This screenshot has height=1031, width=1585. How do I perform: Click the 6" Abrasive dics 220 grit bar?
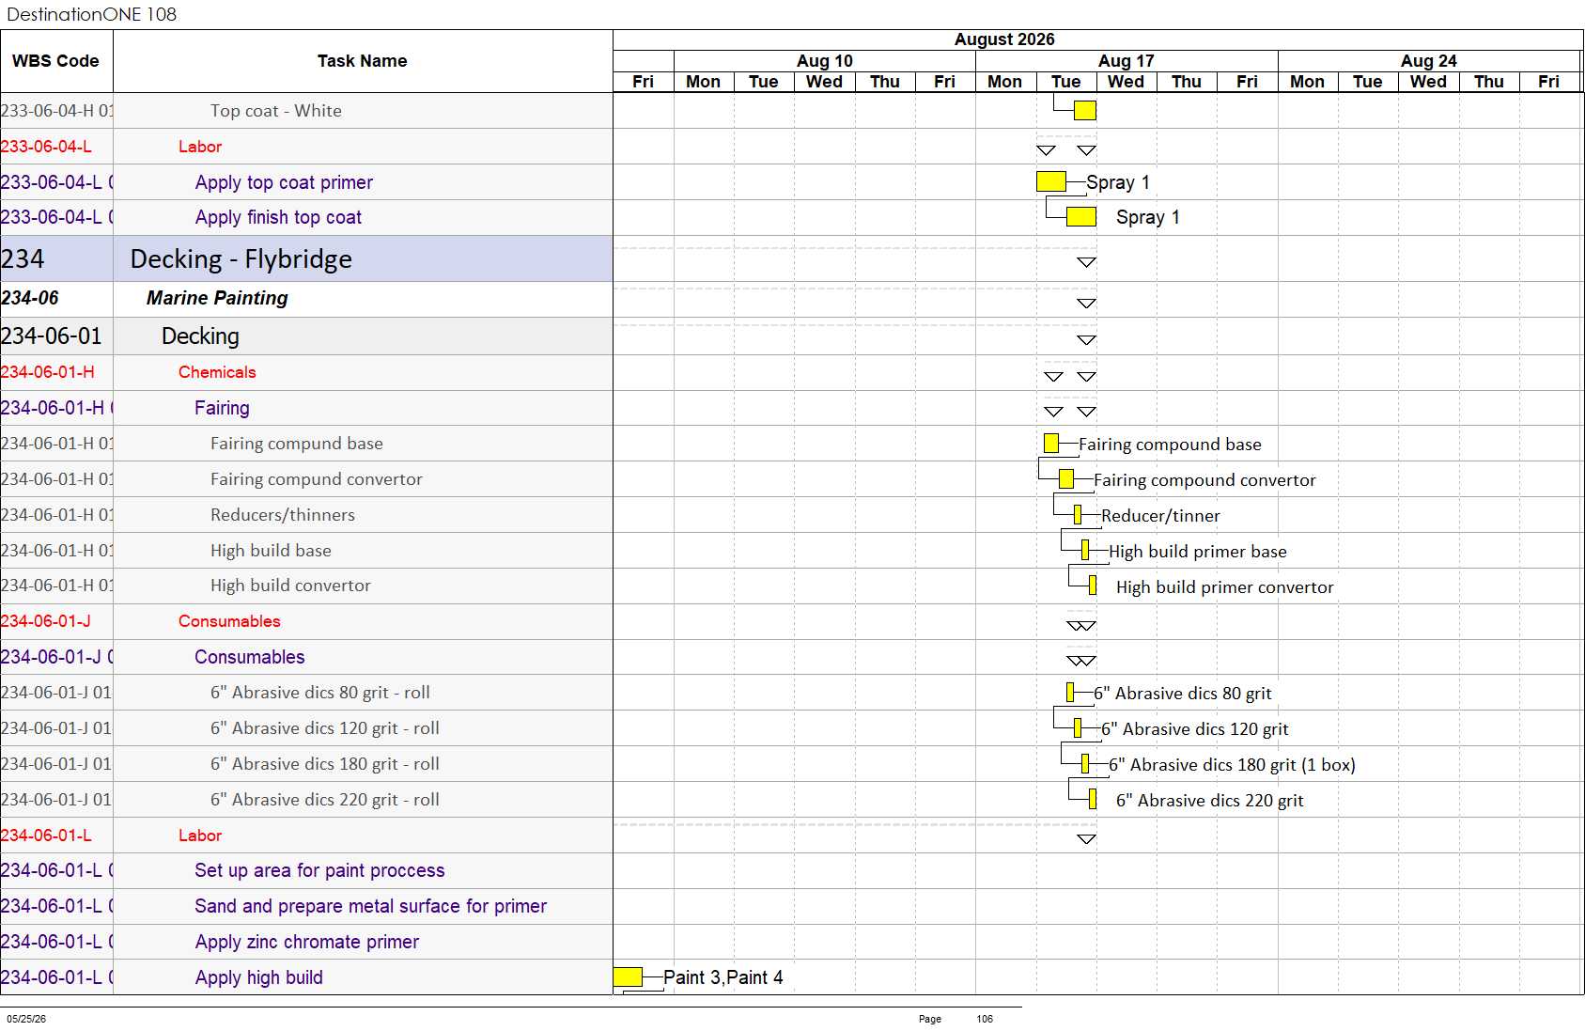[1093, 799]
